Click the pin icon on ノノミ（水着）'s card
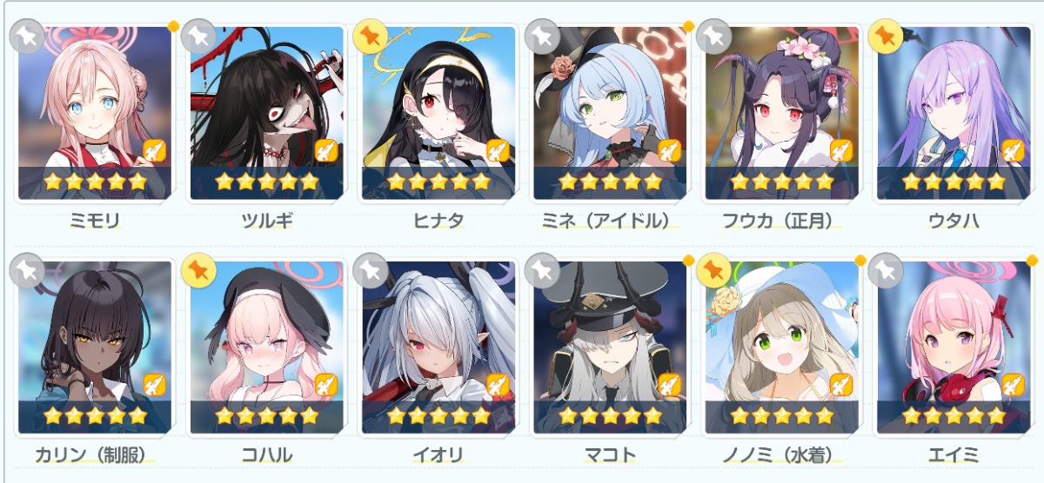Viewport: 1044px width, 483px height. point(714,271)
